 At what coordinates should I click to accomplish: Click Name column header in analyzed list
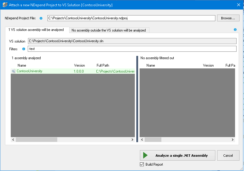22,65
